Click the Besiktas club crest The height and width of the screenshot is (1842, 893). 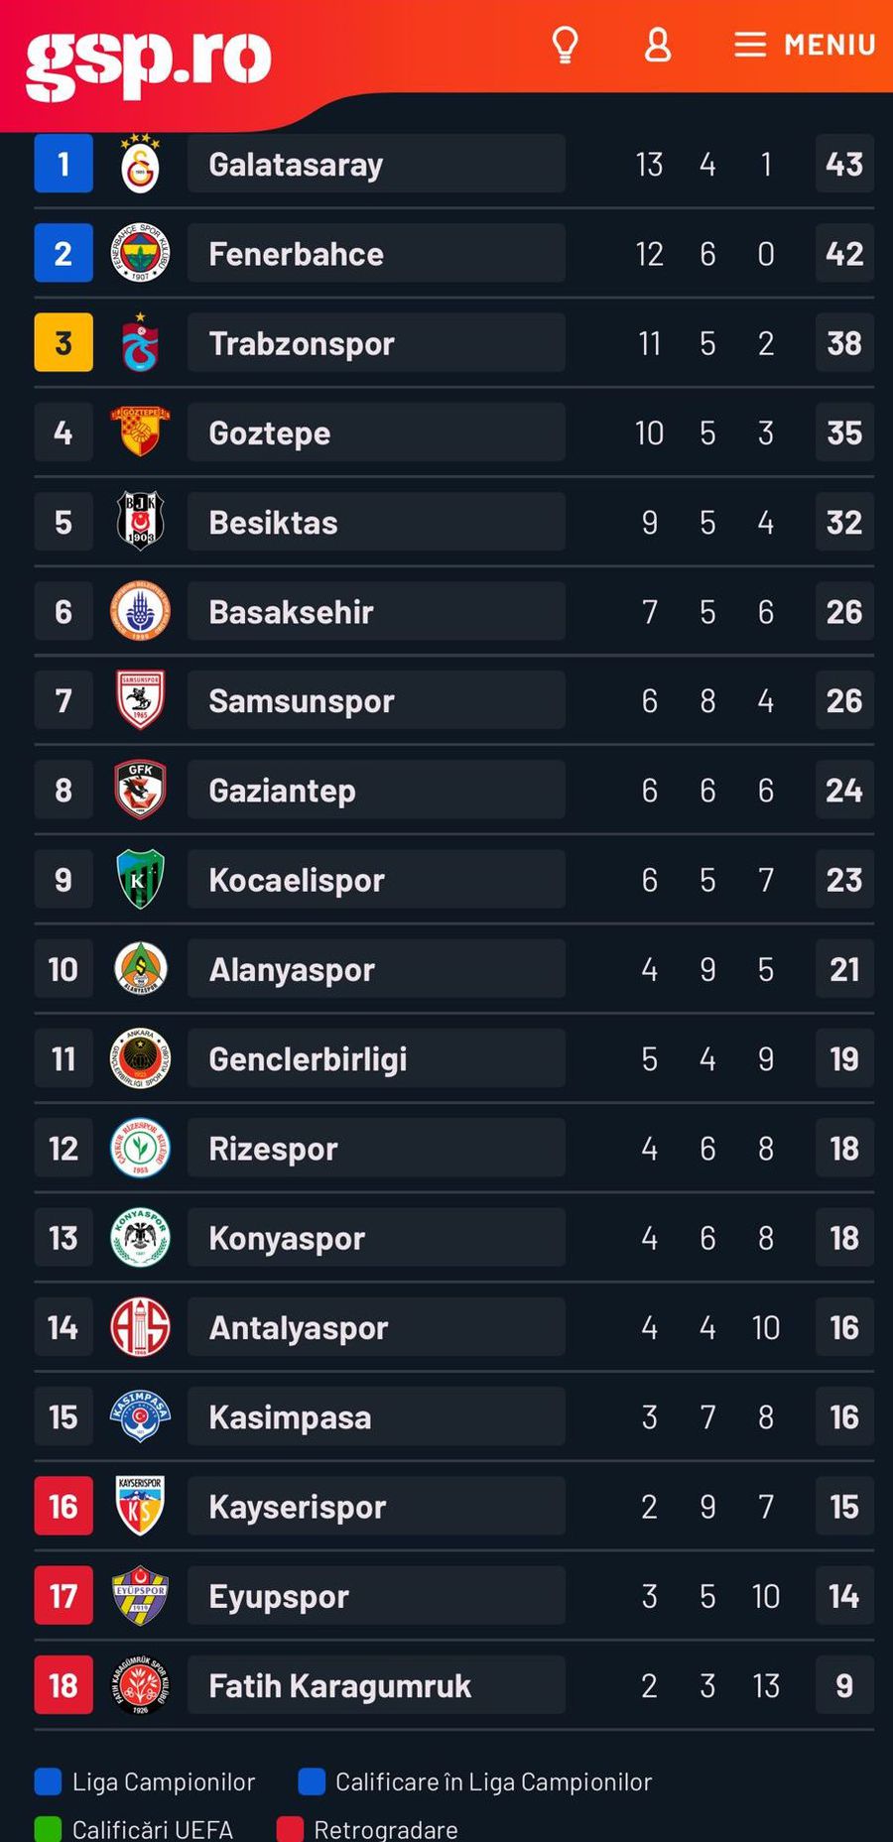point(140,522)
